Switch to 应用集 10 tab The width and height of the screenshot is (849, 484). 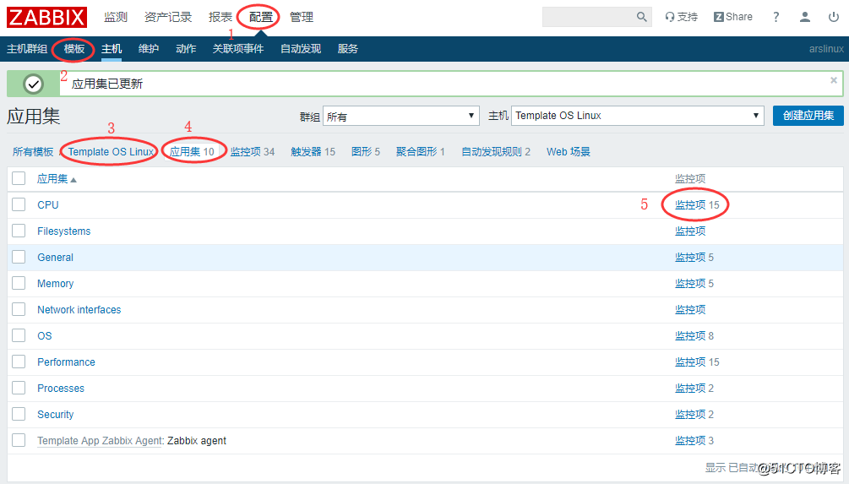tap(193, 152)
